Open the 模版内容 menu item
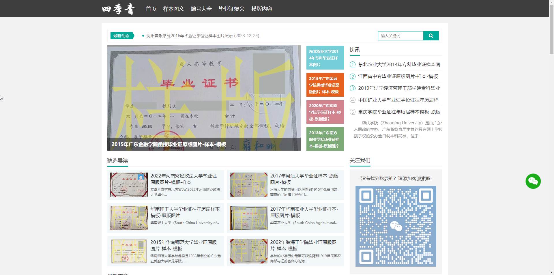Viewport: 554px width, 275px height. tap(262, 9)
